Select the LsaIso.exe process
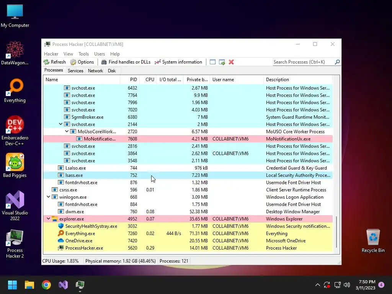This screenshot has width=392, height=294. (188, 168)
